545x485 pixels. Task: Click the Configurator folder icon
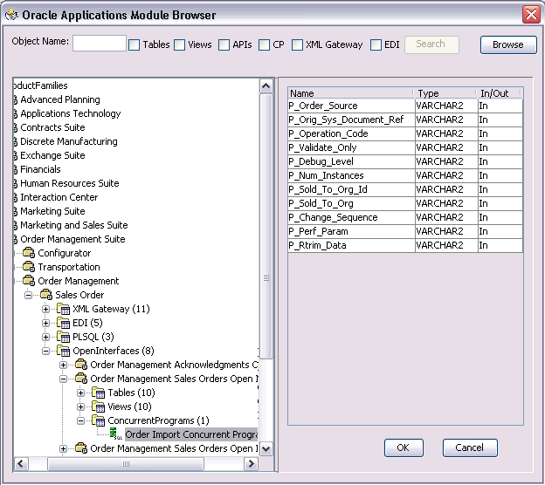pyautogui.click(x=29, y=253)
